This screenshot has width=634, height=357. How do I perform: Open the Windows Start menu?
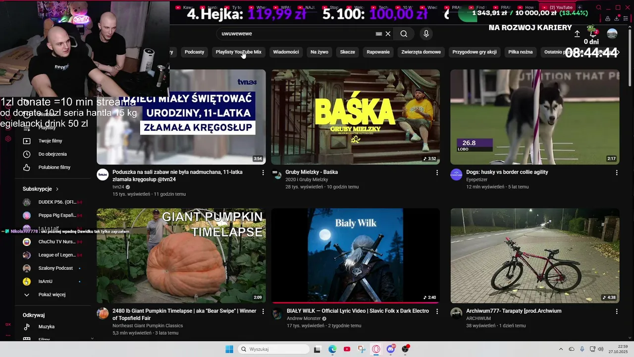[x=229, y=349]
